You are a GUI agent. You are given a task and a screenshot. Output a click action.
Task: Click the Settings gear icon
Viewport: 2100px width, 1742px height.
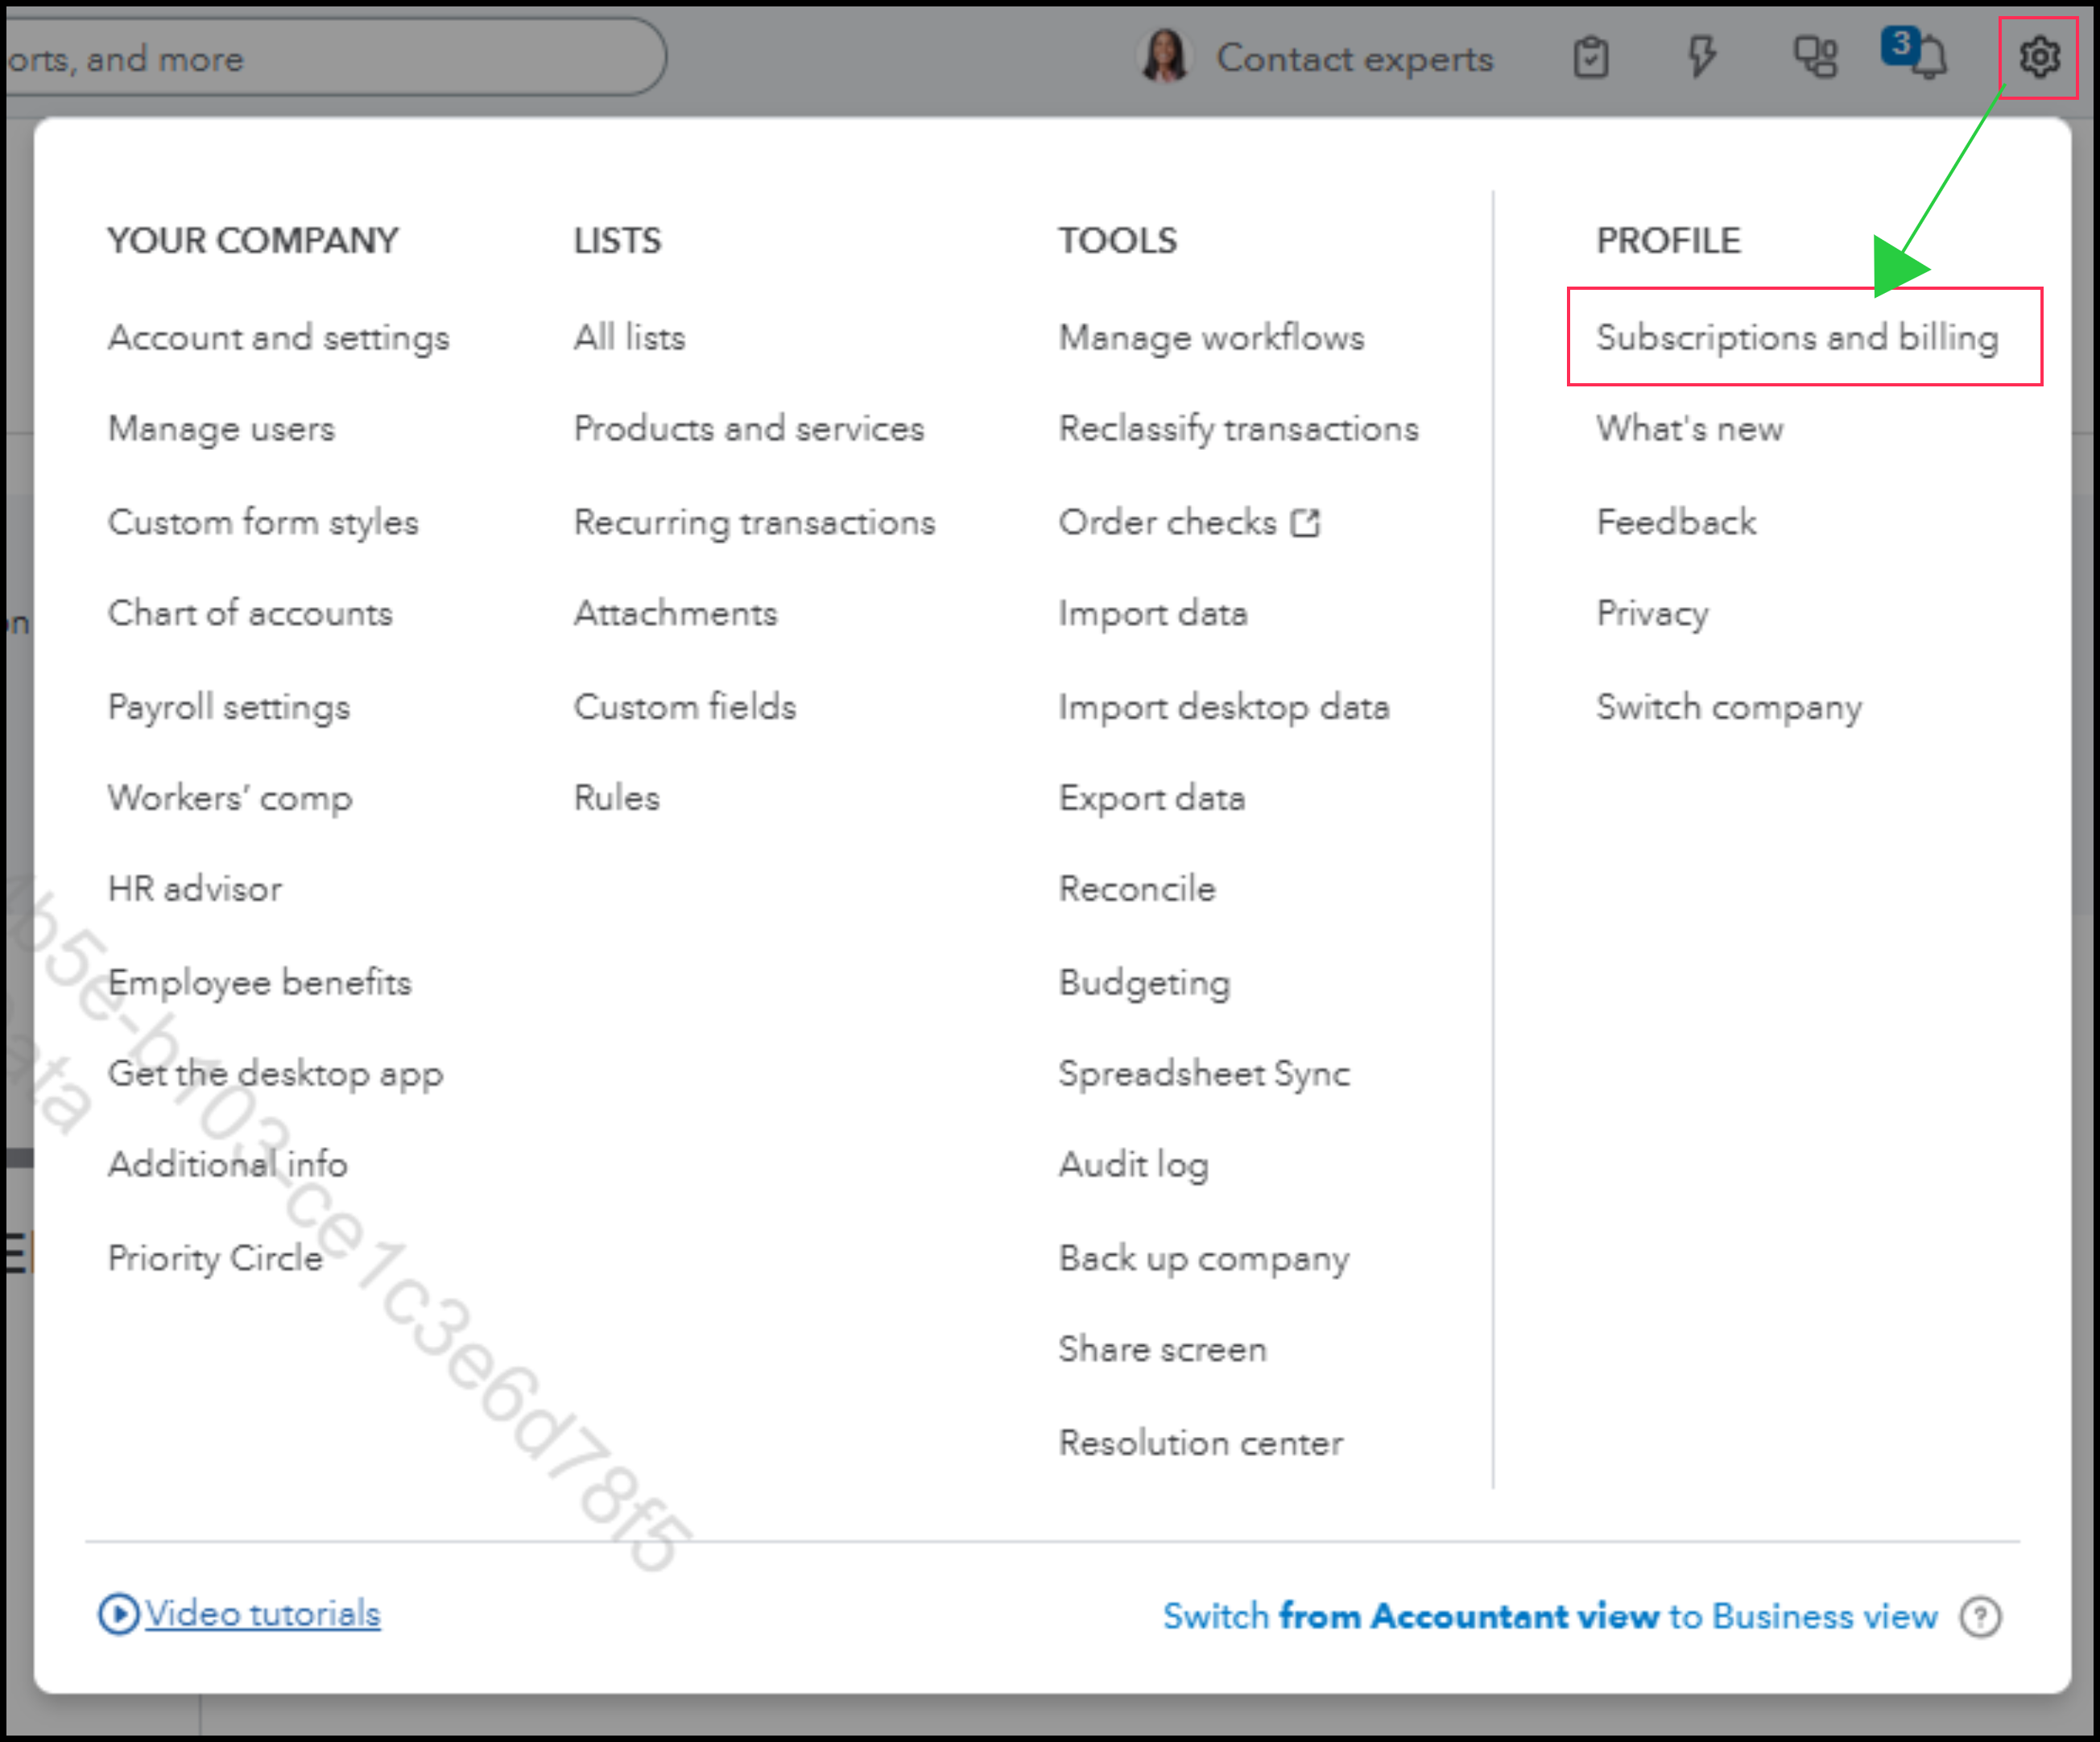point(2038,57)
